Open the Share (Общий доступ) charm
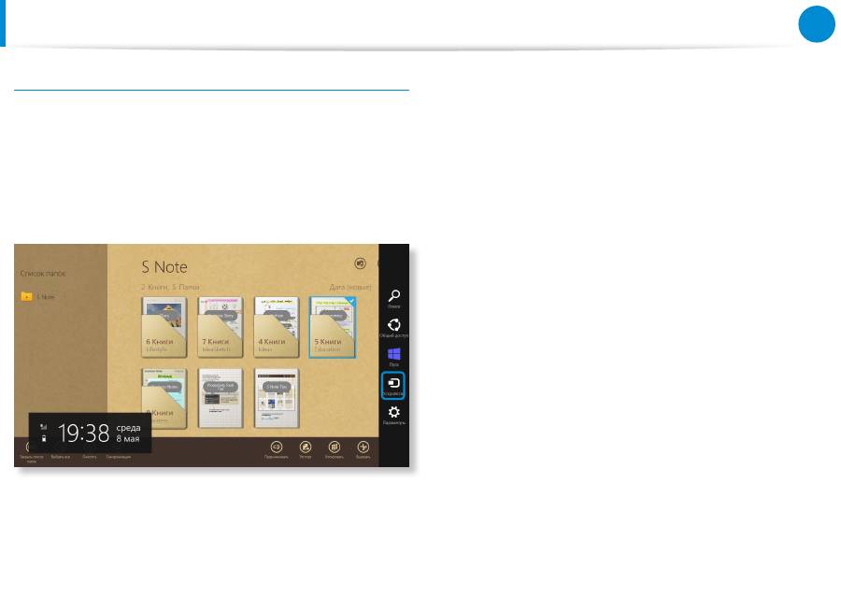Viewport: 841px width, 597px height. (x=393, y=325)
